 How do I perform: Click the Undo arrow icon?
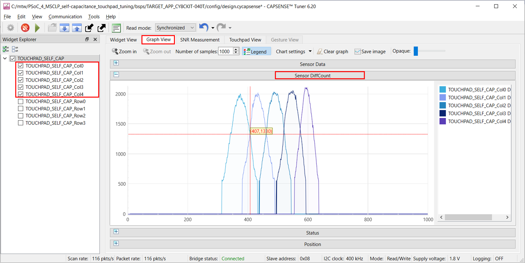pos(204,27)
